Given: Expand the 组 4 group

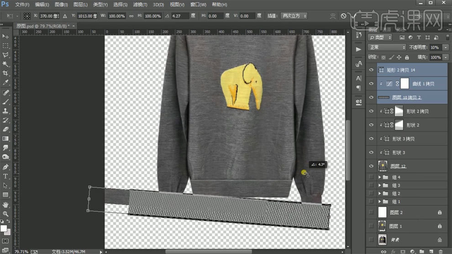Looking at the screenshot, I should [380, 177].
